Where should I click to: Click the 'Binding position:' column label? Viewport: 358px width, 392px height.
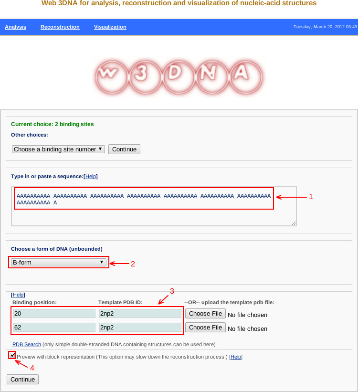(x=34, y=302)
